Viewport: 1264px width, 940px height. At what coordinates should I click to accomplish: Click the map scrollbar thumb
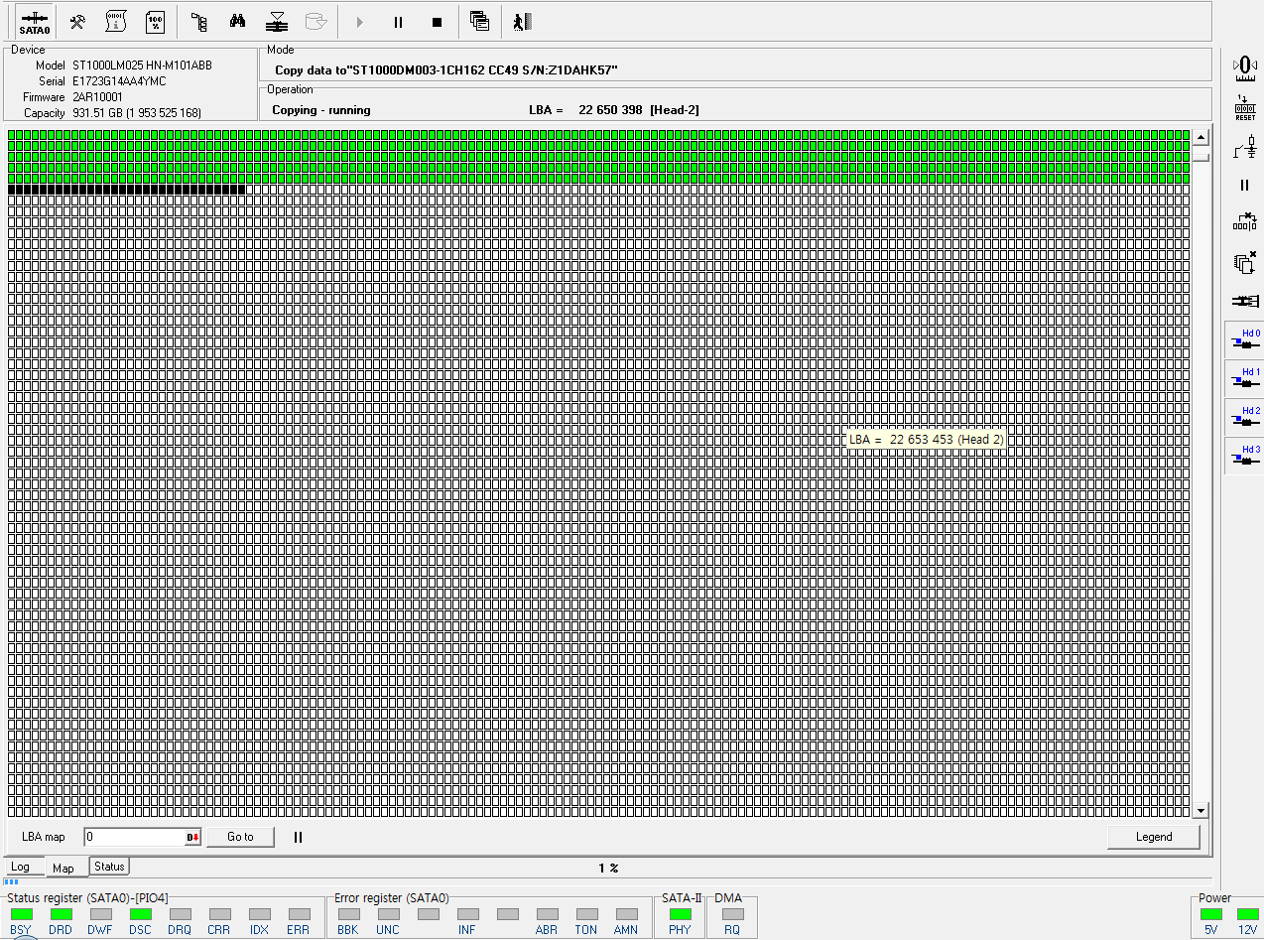tap(1201, 155)
